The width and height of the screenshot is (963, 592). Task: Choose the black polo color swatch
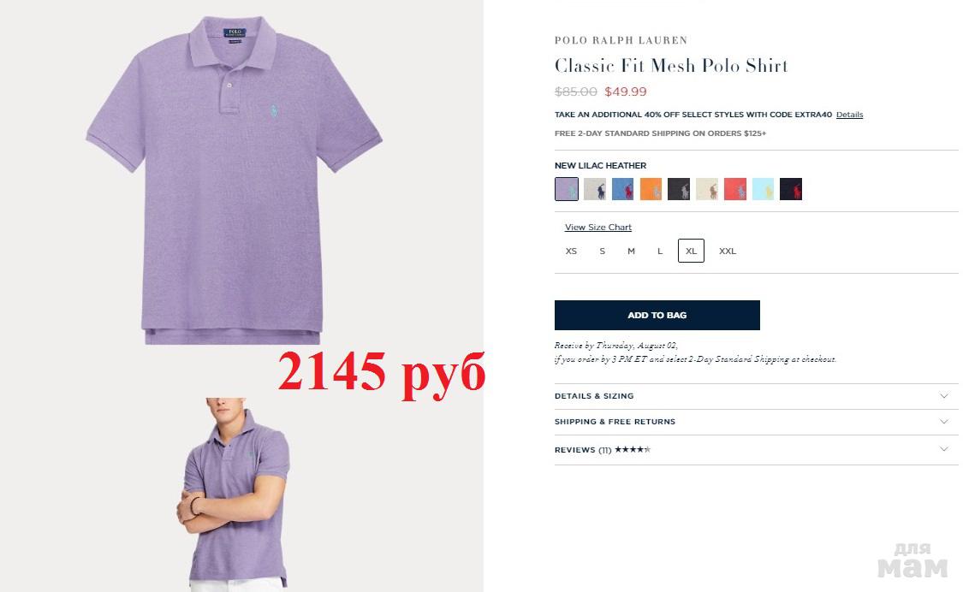(x=679, y=189)
